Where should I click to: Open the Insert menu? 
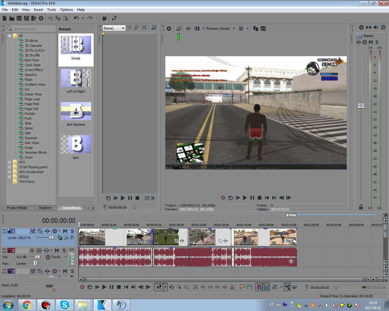click(x=38, y=10)
